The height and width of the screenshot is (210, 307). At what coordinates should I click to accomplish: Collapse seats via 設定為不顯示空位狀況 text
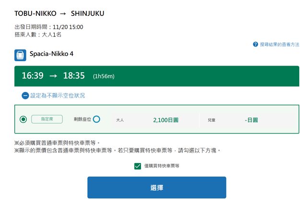[x=58, y=96]
